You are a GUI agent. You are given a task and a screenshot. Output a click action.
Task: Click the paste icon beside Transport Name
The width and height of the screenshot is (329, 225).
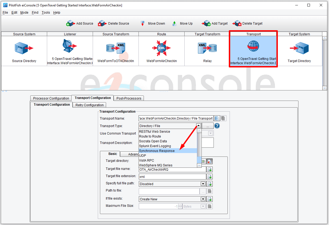pos(223,118)
